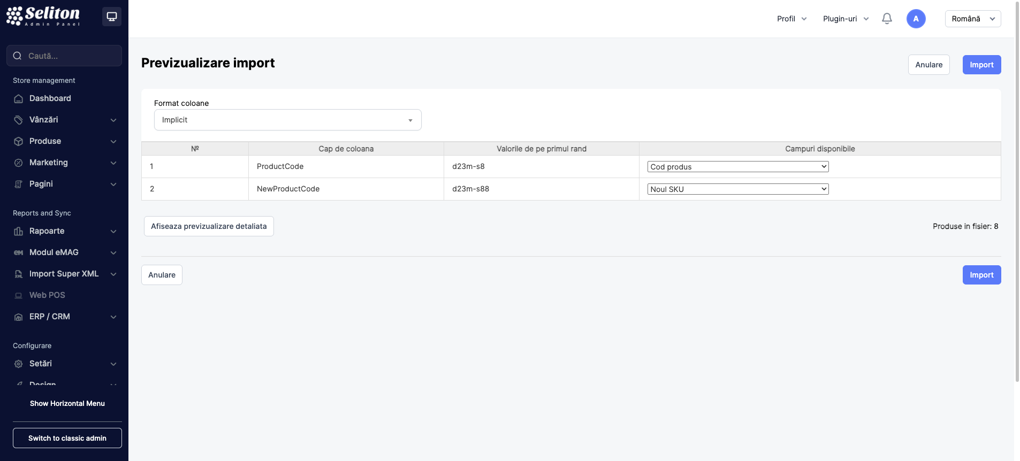Open the Profil menu

791,19
